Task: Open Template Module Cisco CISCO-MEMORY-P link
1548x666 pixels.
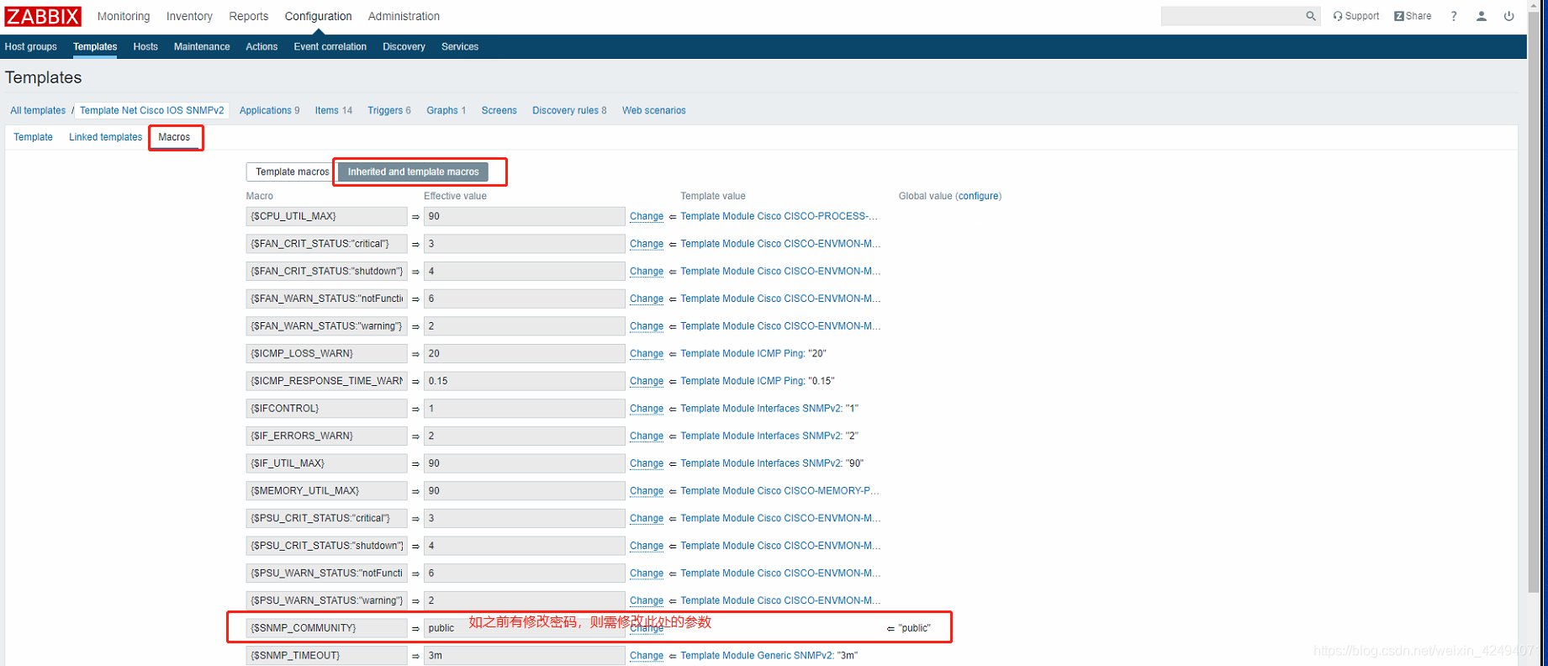Action: click(779, 490)
